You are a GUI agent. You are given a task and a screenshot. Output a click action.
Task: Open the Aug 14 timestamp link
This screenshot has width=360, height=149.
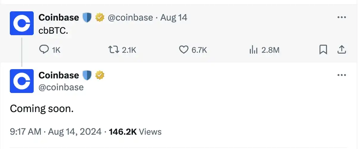[174, 18]
